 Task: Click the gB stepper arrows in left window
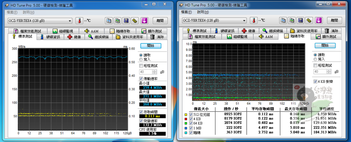[155, 72]
